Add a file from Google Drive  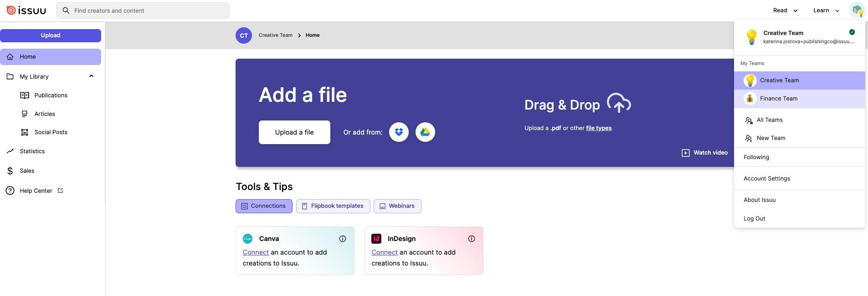click(x=425, y=132)
